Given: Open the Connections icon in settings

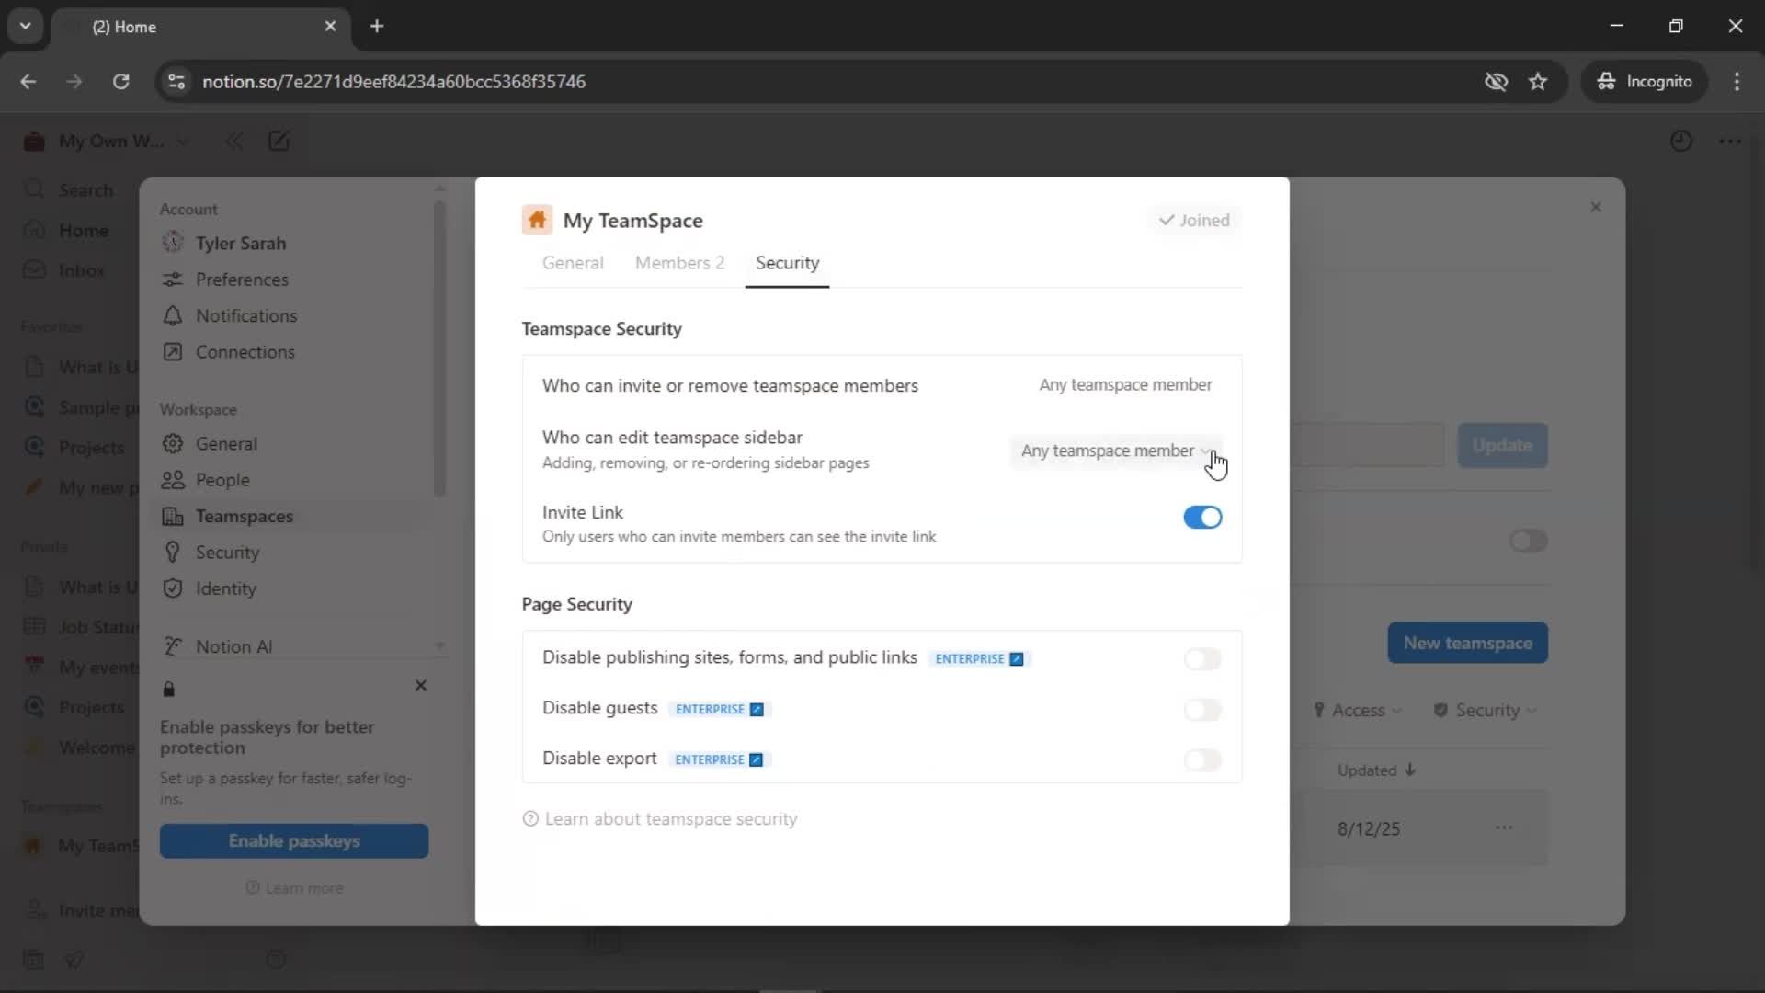Looking at the screenshot, I should click(172, 352).
